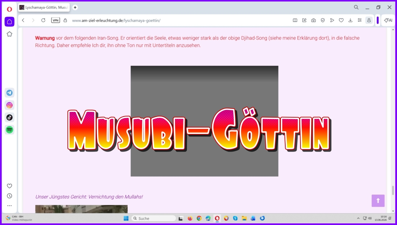Open Easy Setup sliders icon

[x=360, y=20]
